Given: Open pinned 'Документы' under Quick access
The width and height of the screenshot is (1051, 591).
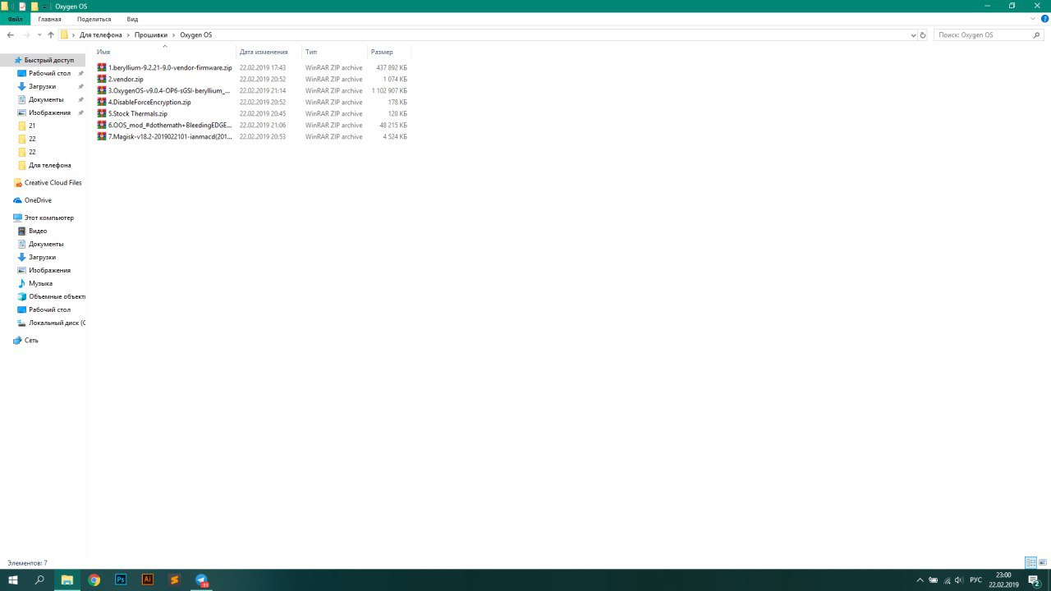Looking at the screenshot, I should [46, 99].
